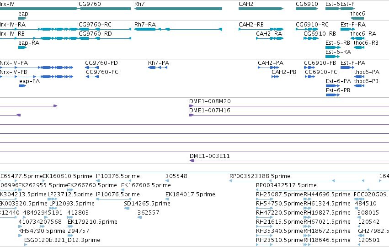Click BAC clone DME1-007H16

point(289,115)
